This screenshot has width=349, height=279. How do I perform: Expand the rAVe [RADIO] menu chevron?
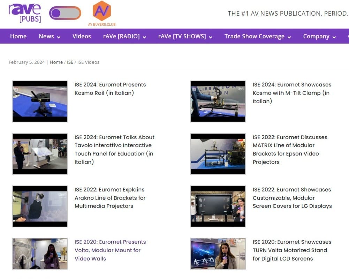click(x=144, y=37)
